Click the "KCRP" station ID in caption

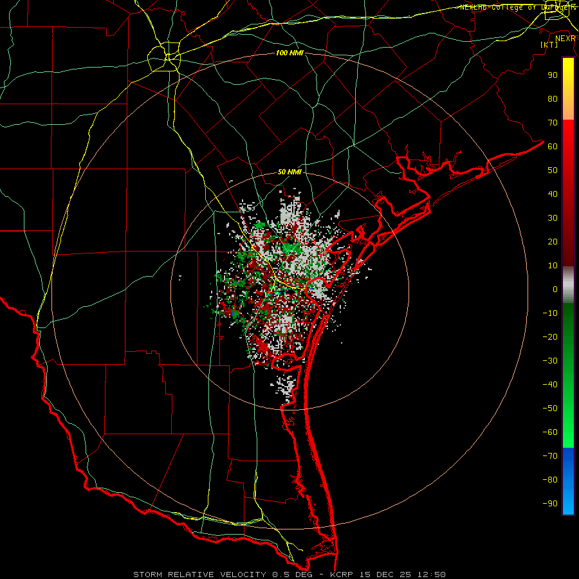[x=341, y=574]
